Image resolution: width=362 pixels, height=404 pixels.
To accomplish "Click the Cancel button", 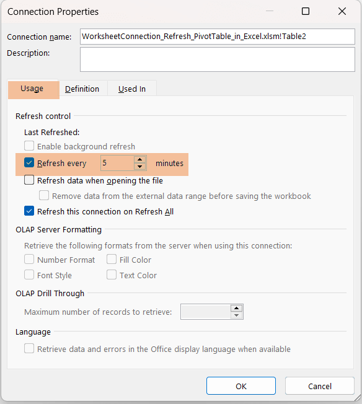I will [320, 386].
